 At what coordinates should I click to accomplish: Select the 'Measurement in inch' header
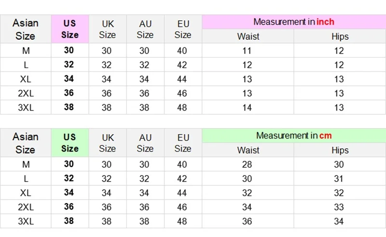coord(293,22)
